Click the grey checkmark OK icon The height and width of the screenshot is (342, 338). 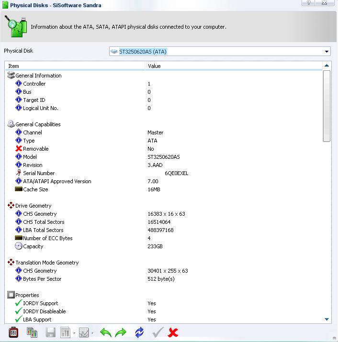(158, 332)
